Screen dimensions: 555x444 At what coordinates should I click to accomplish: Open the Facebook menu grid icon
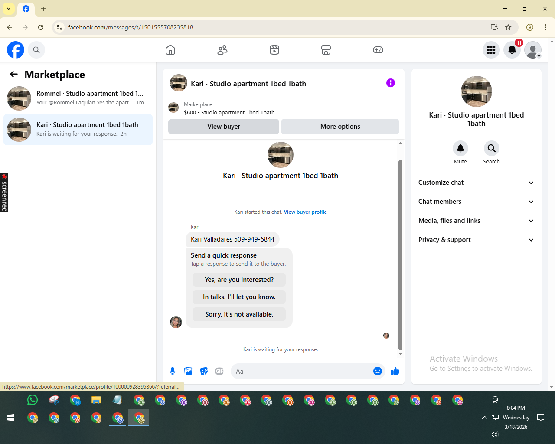(491, 50)
